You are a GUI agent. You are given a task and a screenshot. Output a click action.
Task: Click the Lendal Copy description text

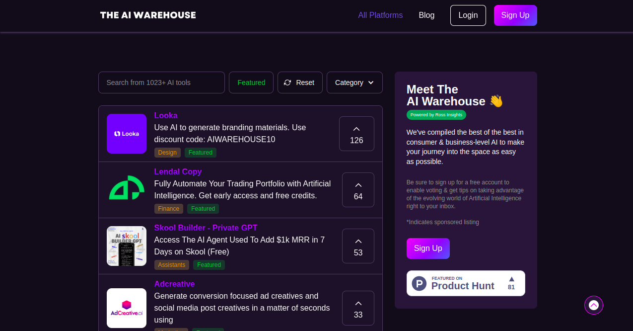(242, 190)
